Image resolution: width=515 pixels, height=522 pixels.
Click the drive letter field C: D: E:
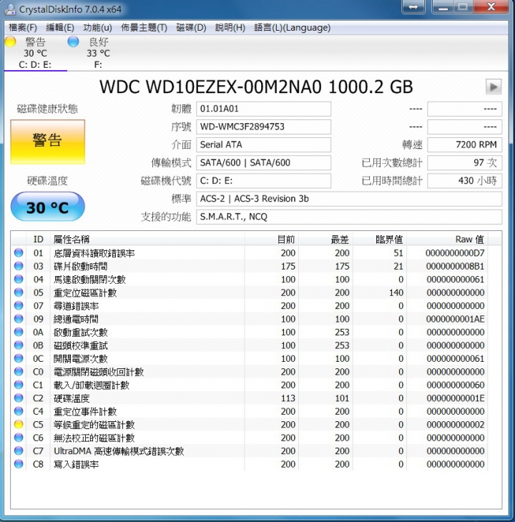263,181
